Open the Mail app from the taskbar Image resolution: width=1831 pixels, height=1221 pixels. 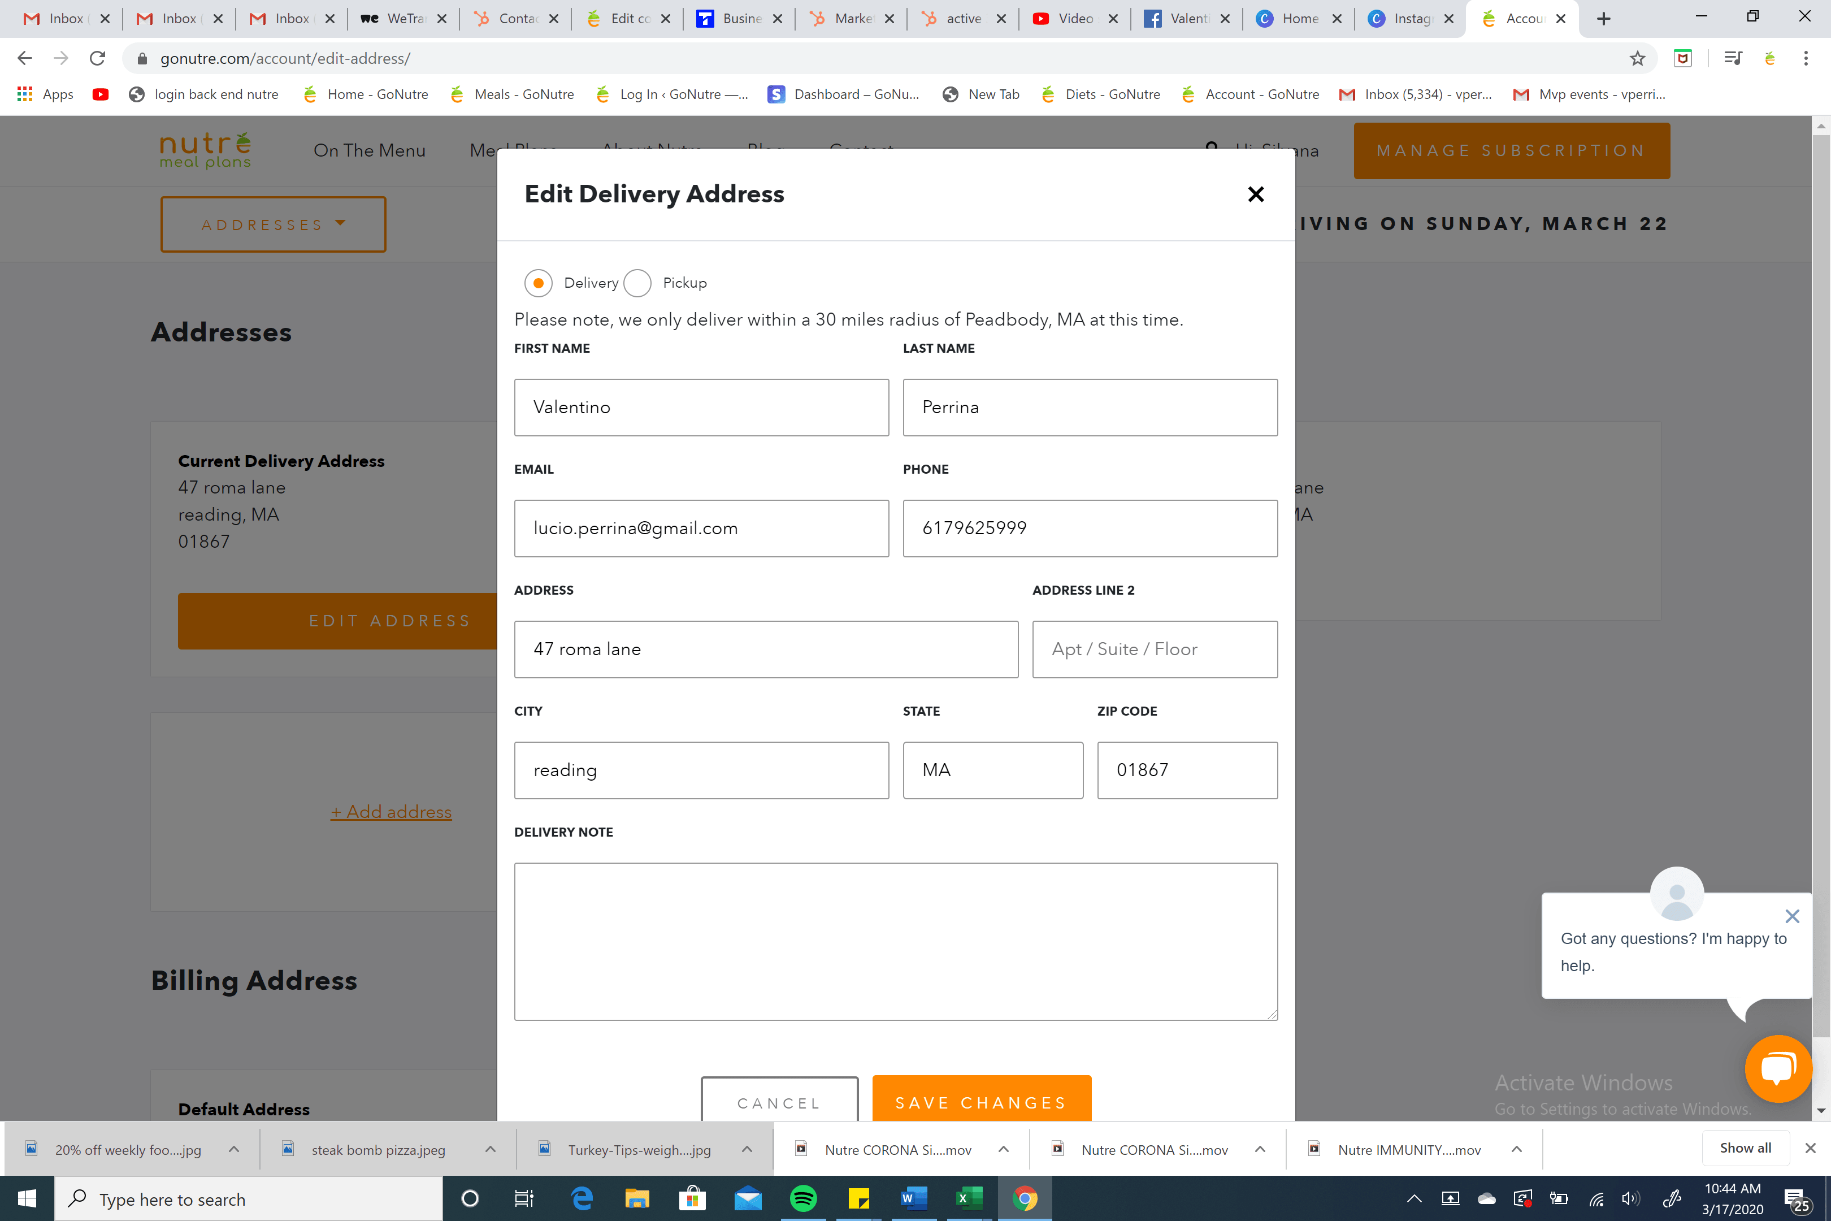(x=748, y=1198)
